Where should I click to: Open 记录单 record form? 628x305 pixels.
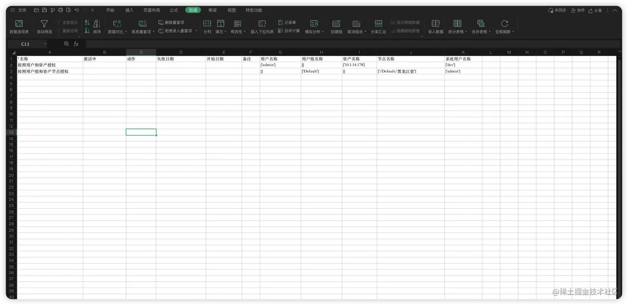point(287,22)
